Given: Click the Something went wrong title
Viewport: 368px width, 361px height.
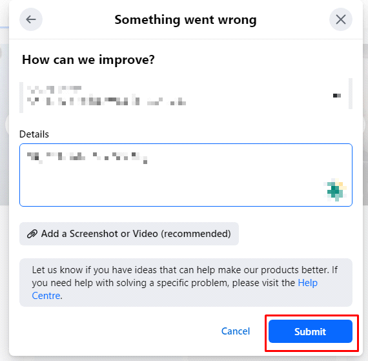Looking at the screenshot, I should 185,20.
